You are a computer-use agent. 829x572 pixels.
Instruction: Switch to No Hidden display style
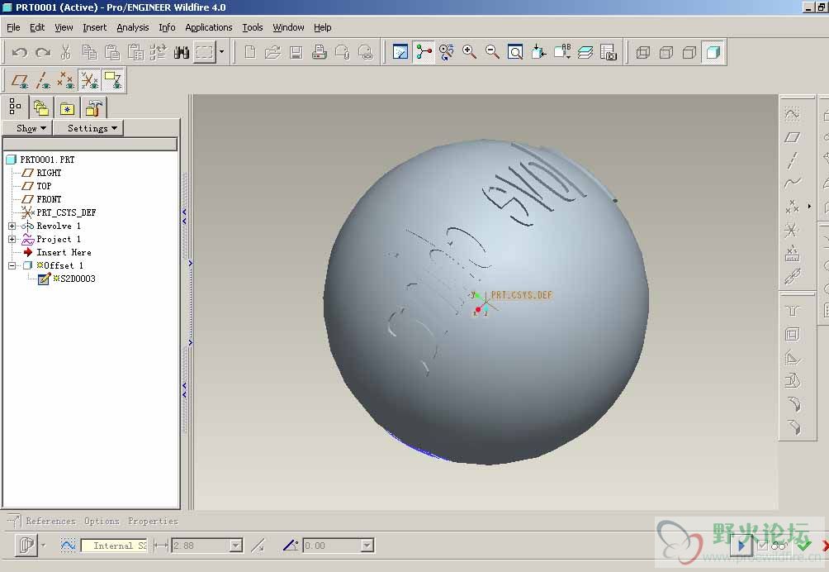click(689, 52)
